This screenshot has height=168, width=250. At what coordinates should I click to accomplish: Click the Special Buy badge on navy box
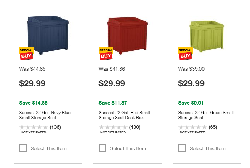(26, 54)
